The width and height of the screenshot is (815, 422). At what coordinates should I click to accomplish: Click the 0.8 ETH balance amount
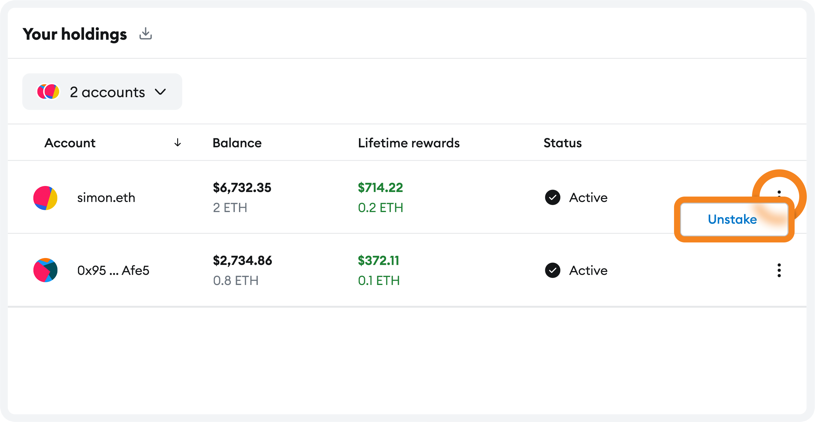(236, 281)
